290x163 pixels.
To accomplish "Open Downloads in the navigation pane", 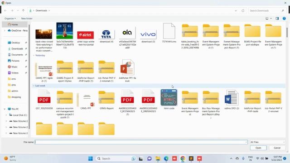I will [17, 49].
